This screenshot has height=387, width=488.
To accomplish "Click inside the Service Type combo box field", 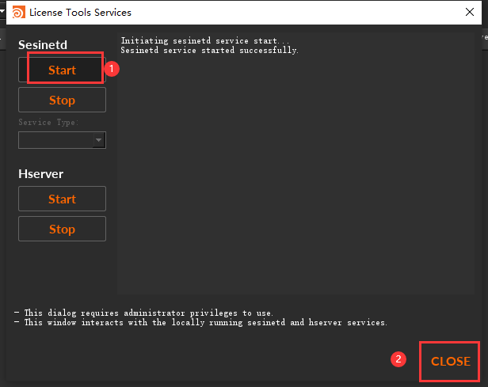I will [x=55, y=140].
